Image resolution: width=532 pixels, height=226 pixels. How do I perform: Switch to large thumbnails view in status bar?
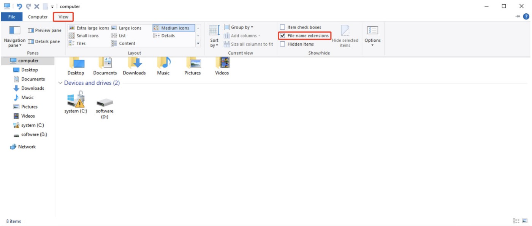pyautogui.click(x=524, y=221)
